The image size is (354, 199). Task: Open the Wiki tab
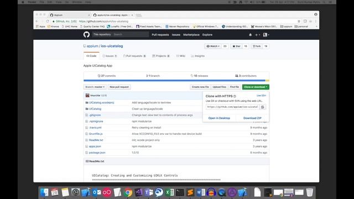(181, 56)
